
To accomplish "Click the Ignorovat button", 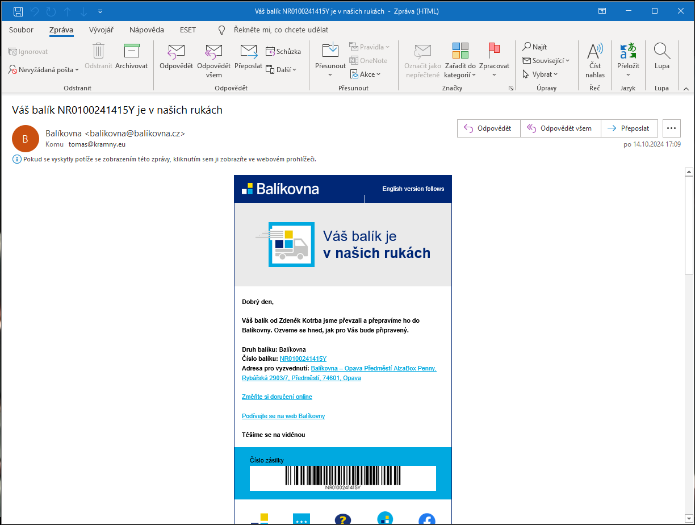I will (28, 52).
